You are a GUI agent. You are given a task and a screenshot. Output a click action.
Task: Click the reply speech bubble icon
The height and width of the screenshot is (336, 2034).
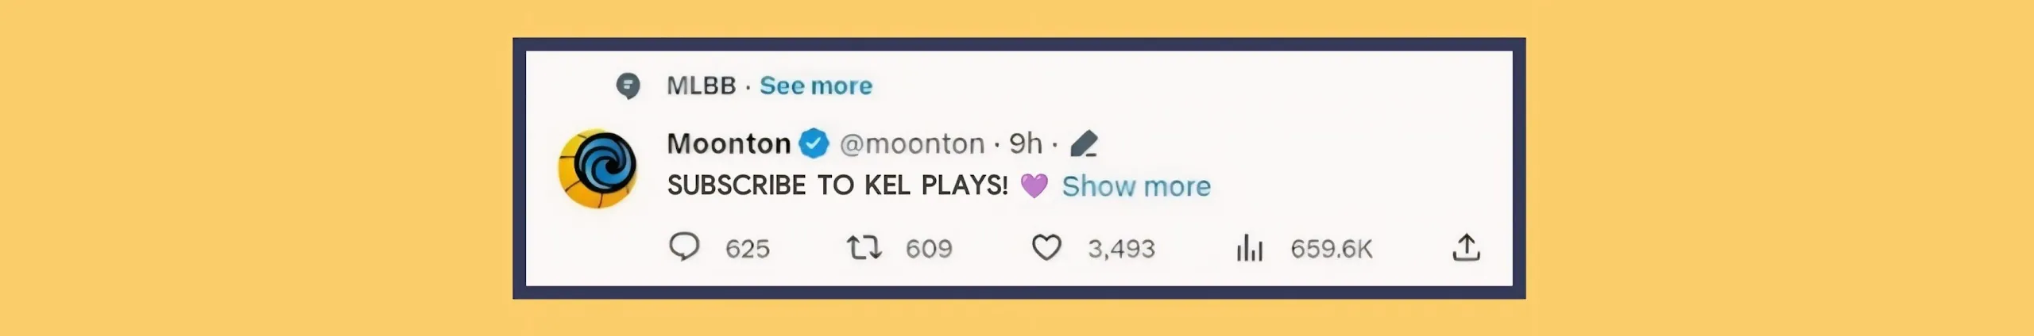[683, 247]
